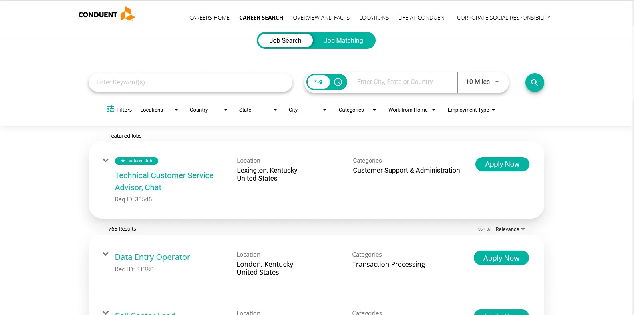Click the Filters sliders icon
Screen dimensions: 634x315
(110, 109)
